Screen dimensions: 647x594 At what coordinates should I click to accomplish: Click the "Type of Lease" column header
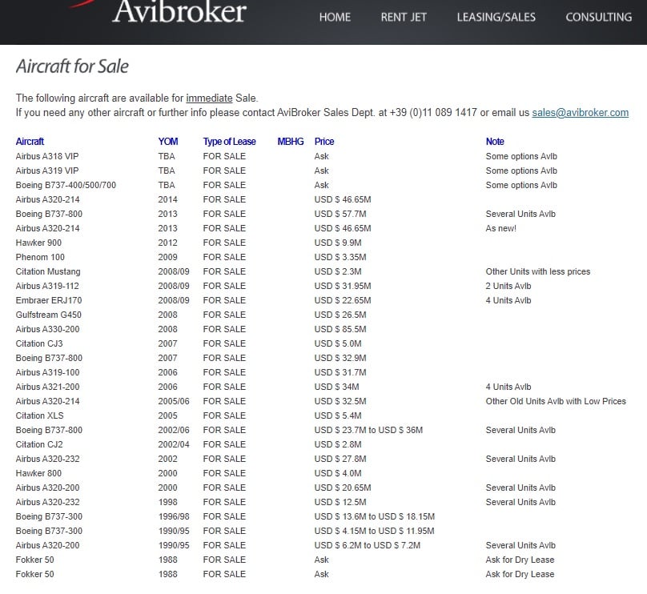230,142
